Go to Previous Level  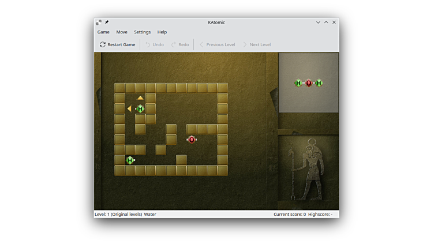[x=217, y=44]
